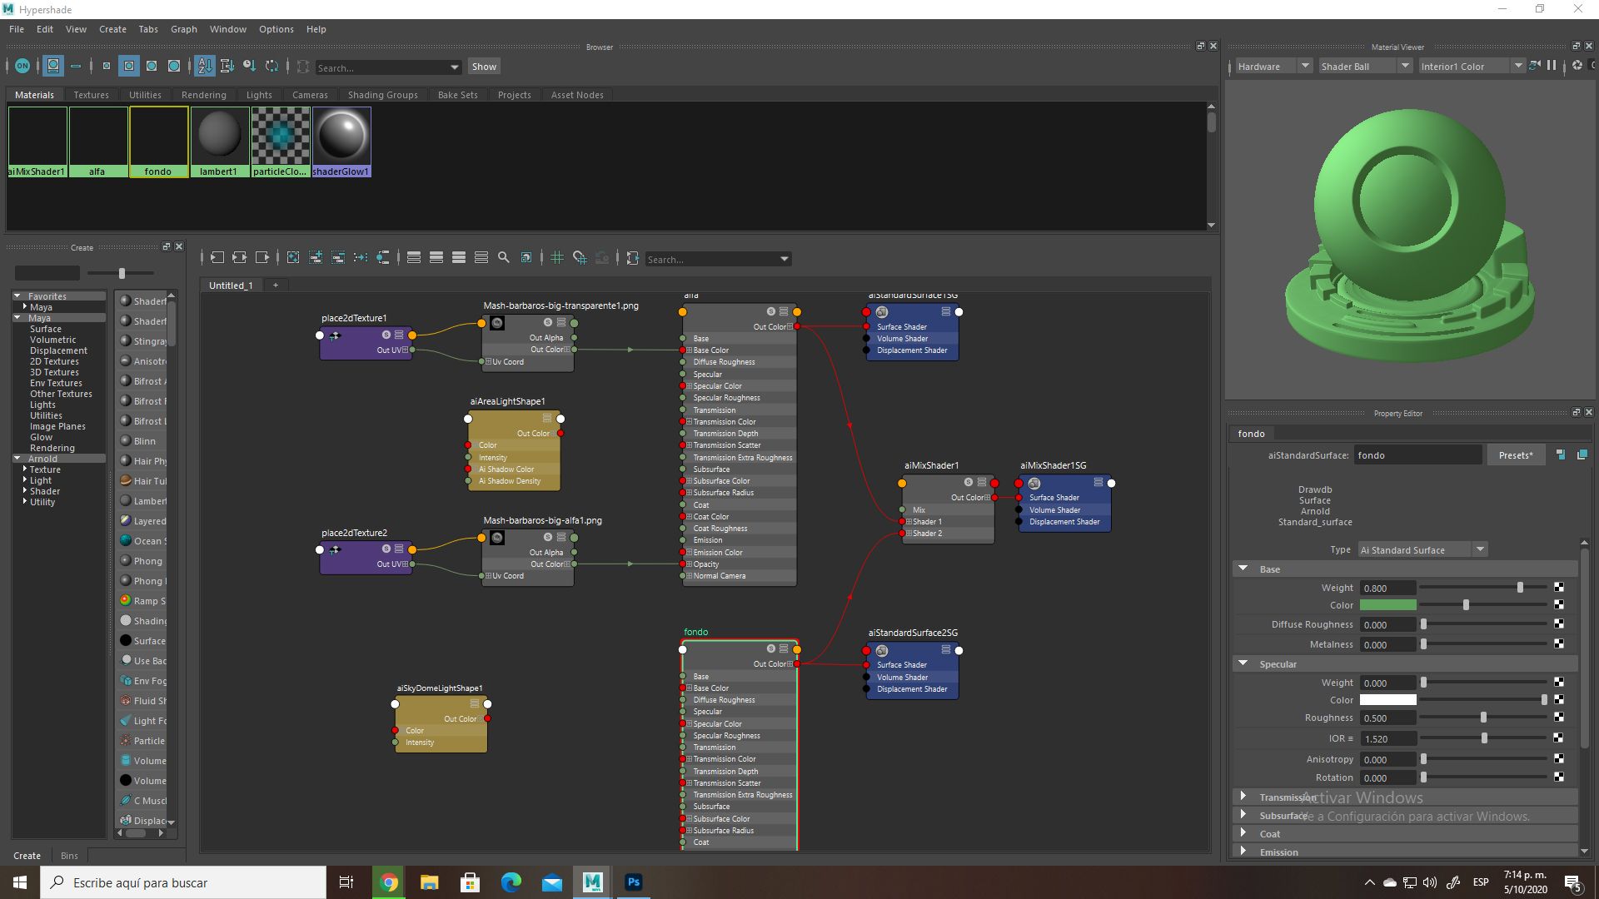Click the Show button in Browser
This screenshot has width=1599, height=899.
pyautogui.click(x=484, y=67)
